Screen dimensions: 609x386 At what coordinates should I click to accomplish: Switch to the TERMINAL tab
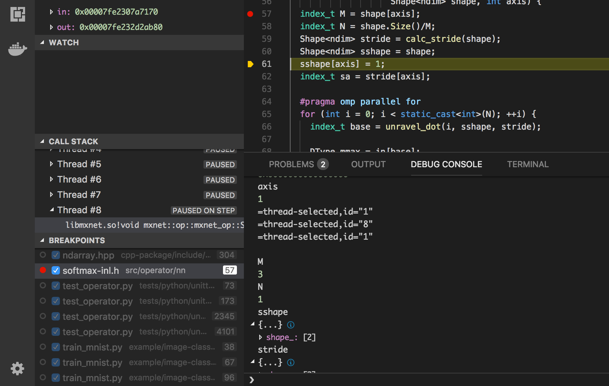[528, 164]
